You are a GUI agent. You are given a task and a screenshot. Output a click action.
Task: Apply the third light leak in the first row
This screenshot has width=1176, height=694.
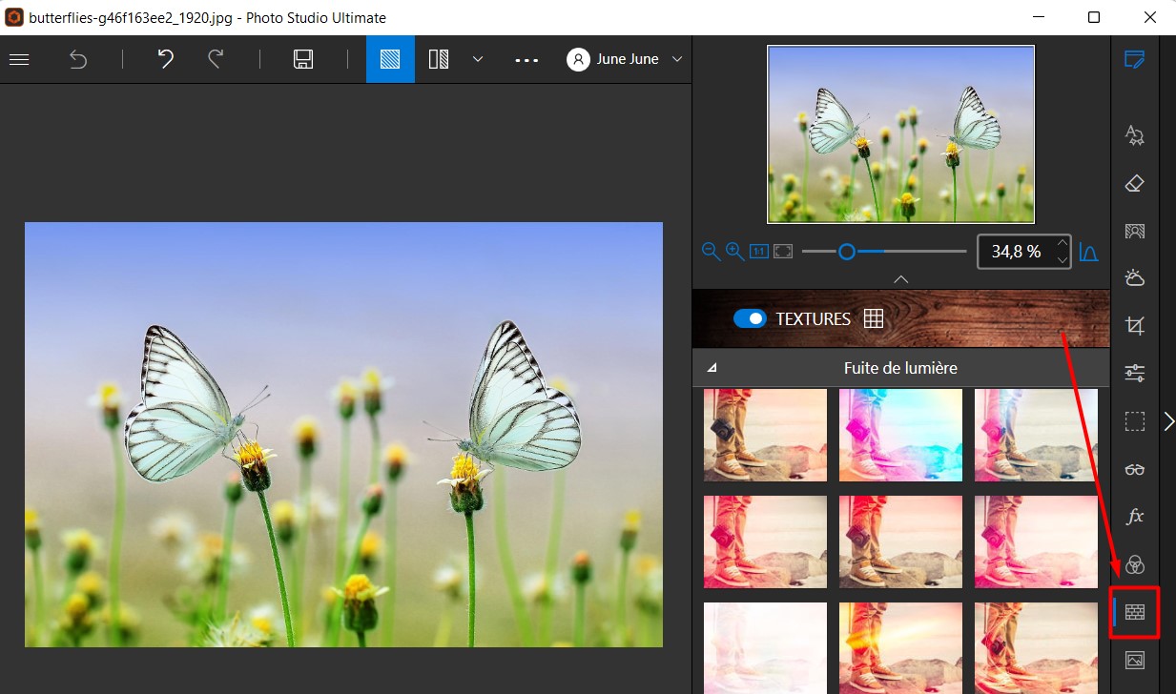(1036, 435)
